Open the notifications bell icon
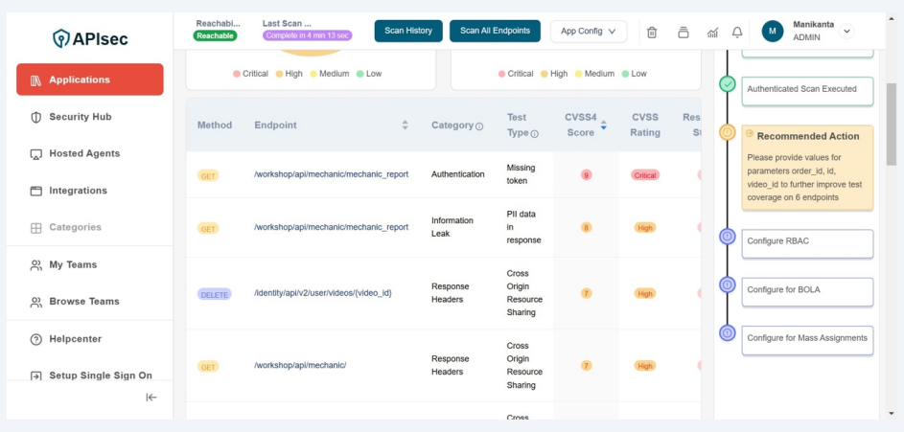The width and height of the screenshot is (904, 432). [737, 32]
